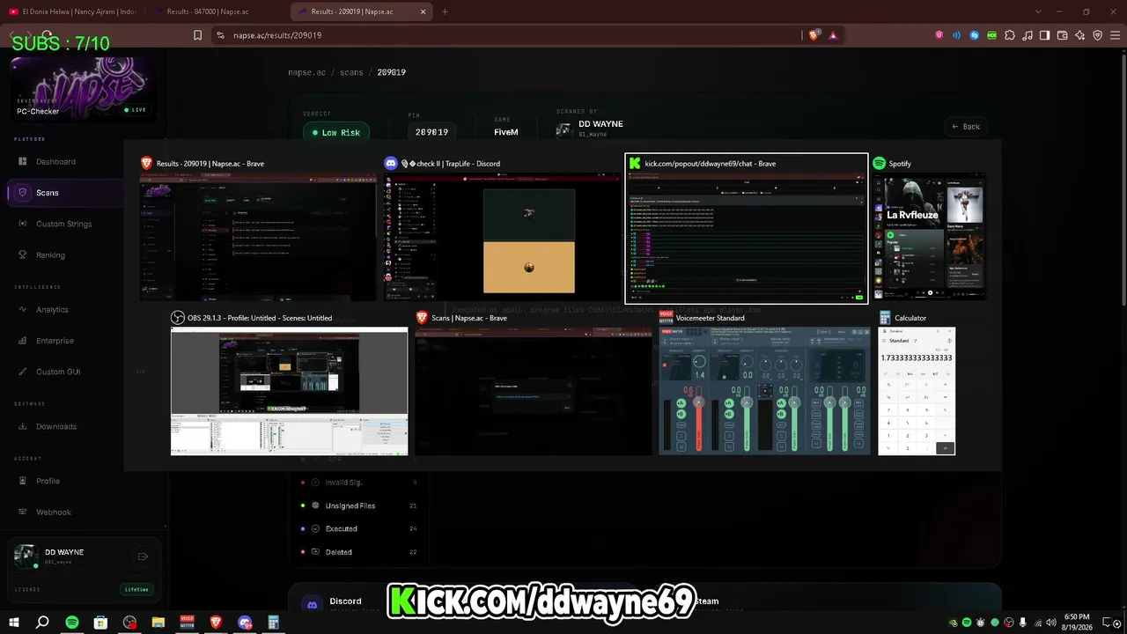Open Voicemeeter from the taskbar

[x=187, y=623]
